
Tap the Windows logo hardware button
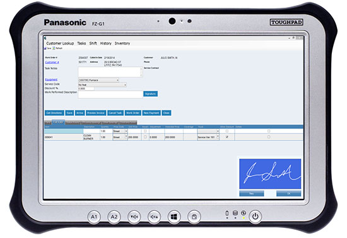[x=174, y=217]
